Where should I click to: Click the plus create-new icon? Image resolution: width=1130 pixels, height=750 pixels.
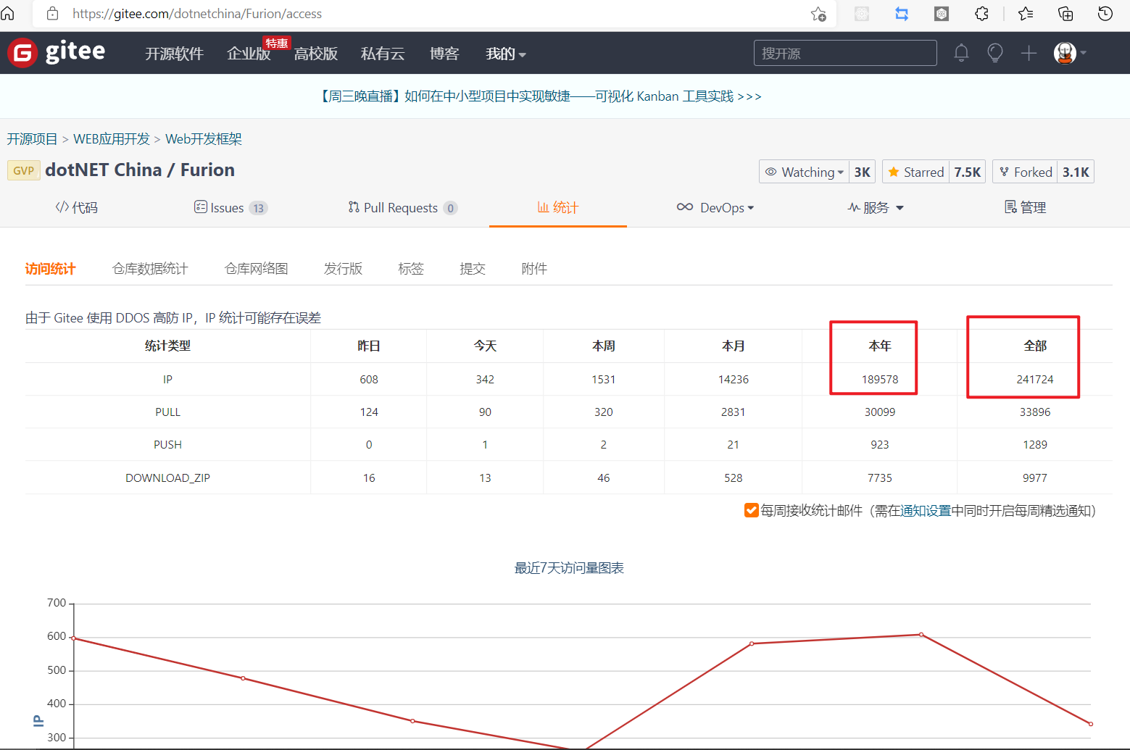(1029, 53)
